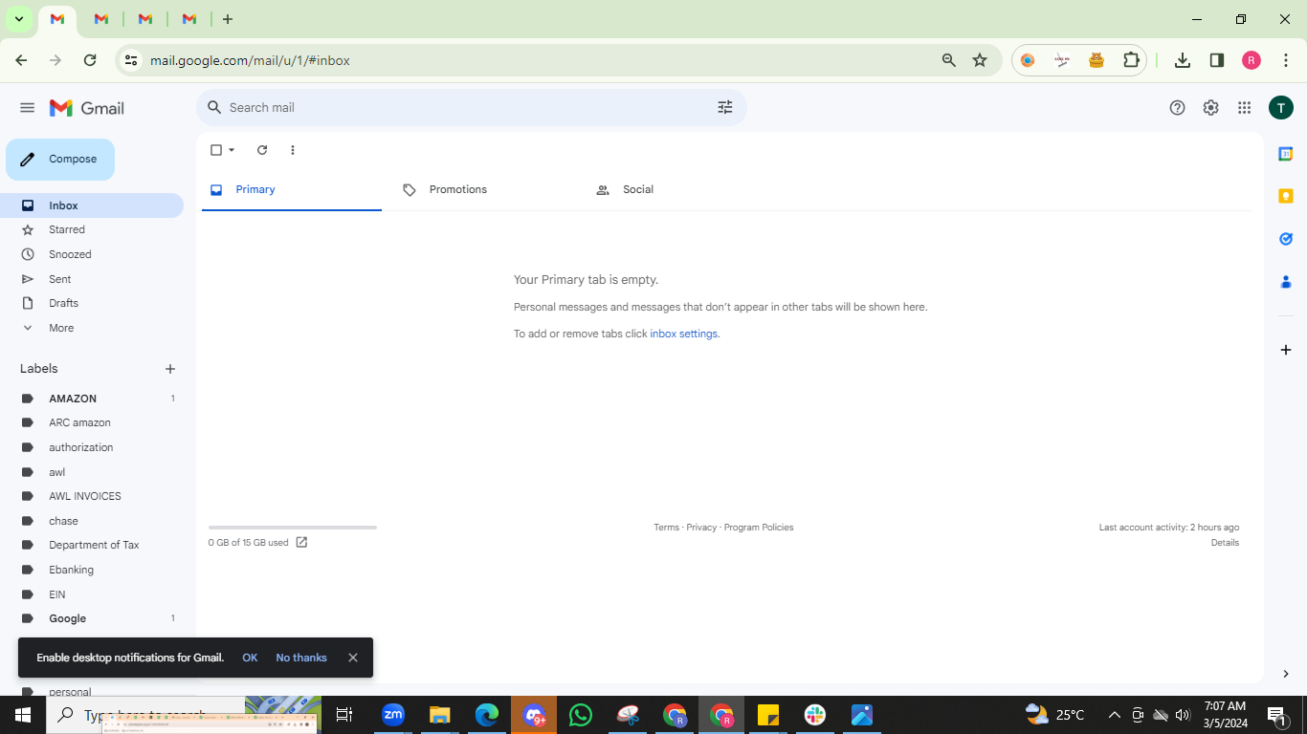1307x734 pixels.
Task: Accept desktop notifications with OK
Action: 250,658
